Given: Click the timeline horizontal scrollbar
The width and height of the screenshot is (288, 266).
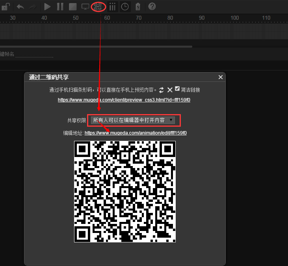Looking at the screenshot, I should pyautogui.click(x=96, y=46).
